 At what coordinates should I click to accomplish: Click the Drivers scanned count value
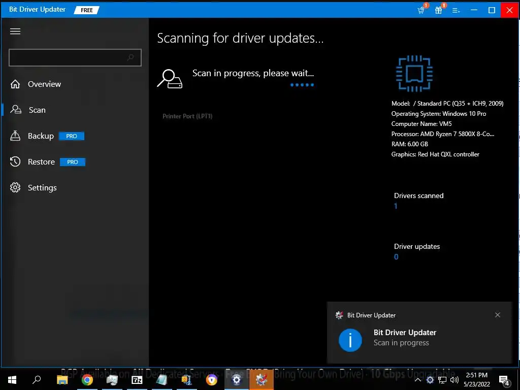point(396,206)
